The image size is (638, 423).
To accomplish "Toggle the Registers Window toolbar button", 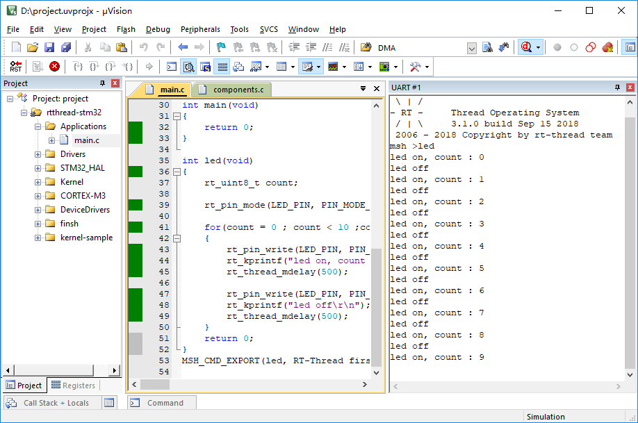I will (x=222, y=67).
